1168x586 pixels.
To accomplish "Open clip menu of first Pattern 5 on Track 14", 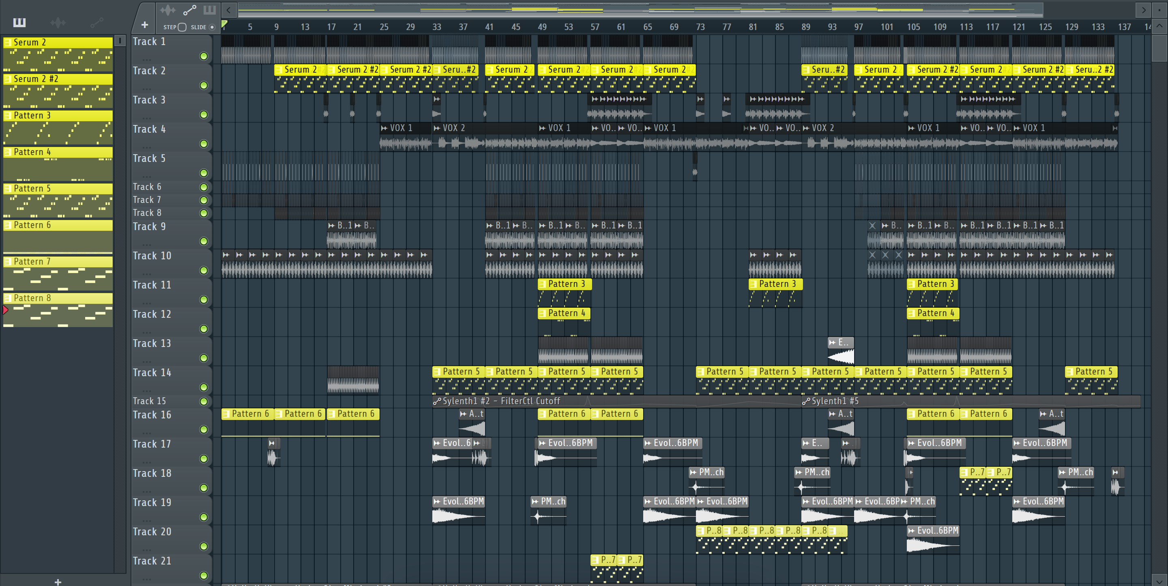I will pos(437,372).
